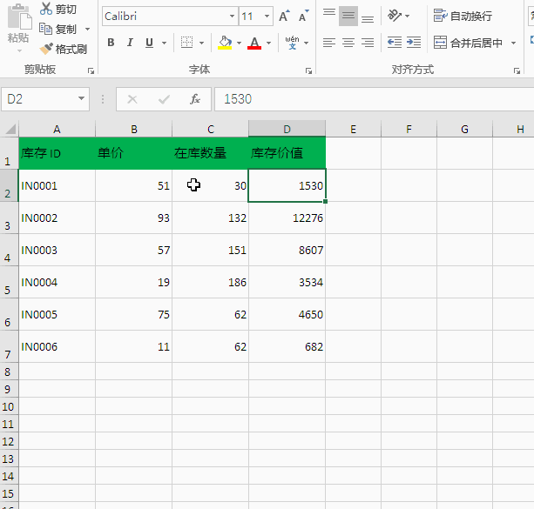534x509 pixels.
Task: Open the Underline style dropdown arrow
Action: [x=164, y=43]
